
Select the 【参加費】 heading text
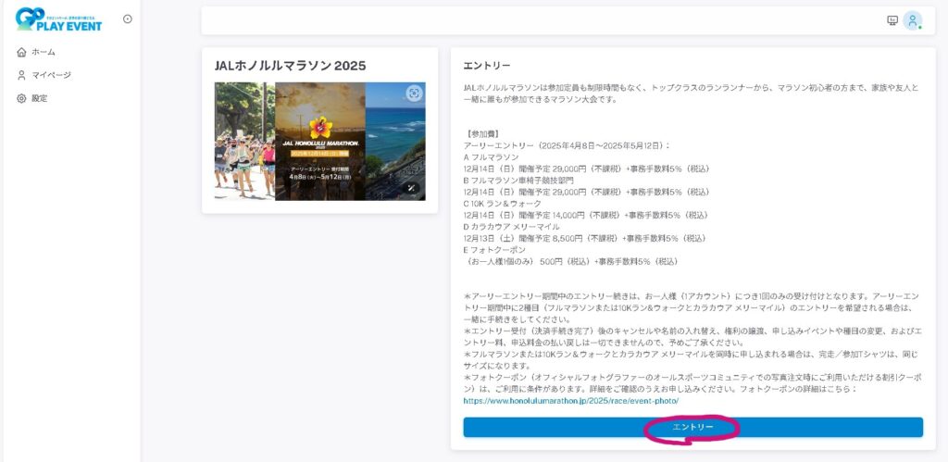tap(483, 133)
